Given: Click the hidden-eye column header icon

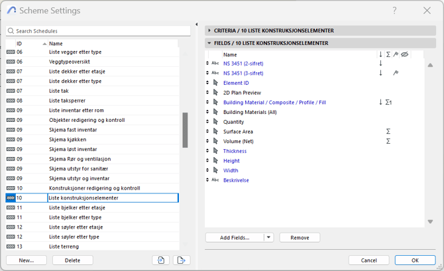Looking at the screenshot, I should (x=404, y=54).
